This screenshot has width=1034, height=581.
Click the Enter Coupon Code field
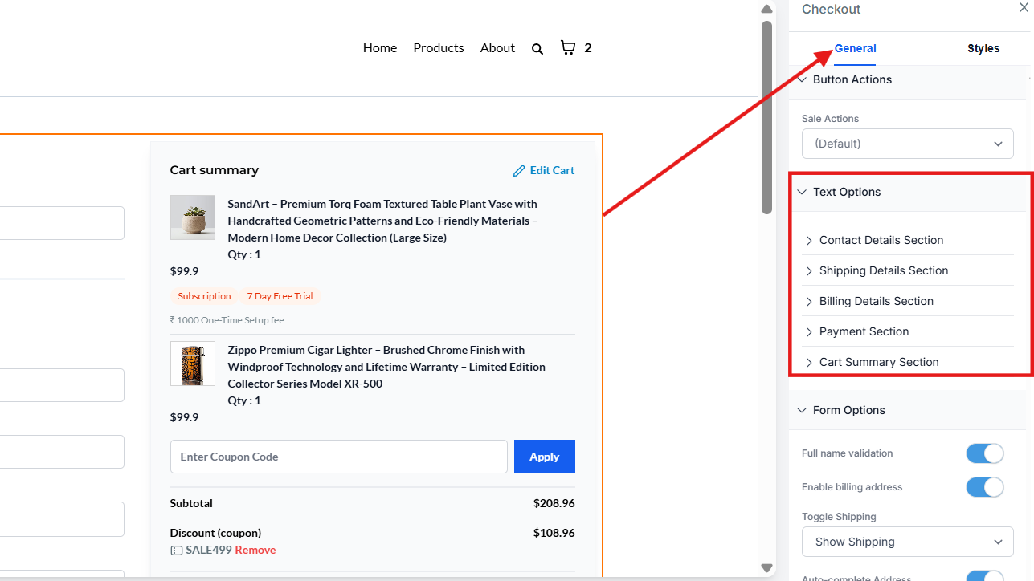tap(338, 457)
